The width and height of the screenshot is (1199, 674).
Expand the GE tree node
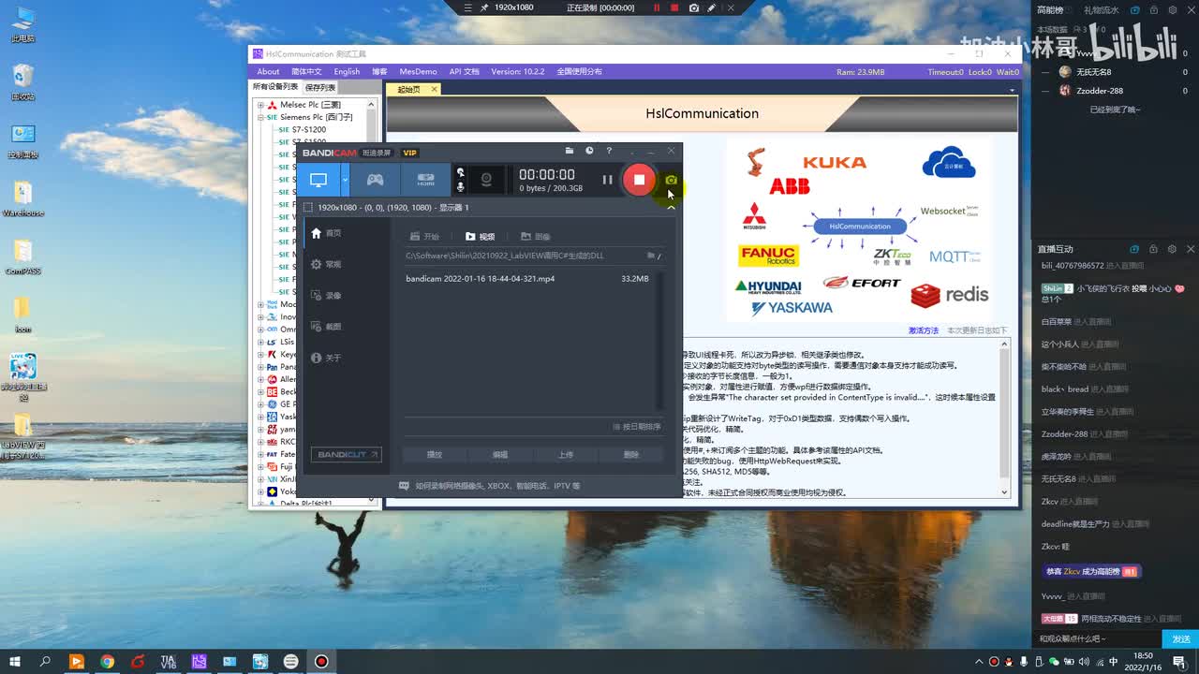260,404
